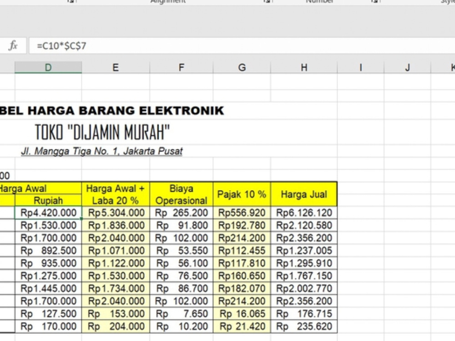Select cell with value Rp1.237.005
The height and width of the screenshot is (341, 455).
[304, 251]
